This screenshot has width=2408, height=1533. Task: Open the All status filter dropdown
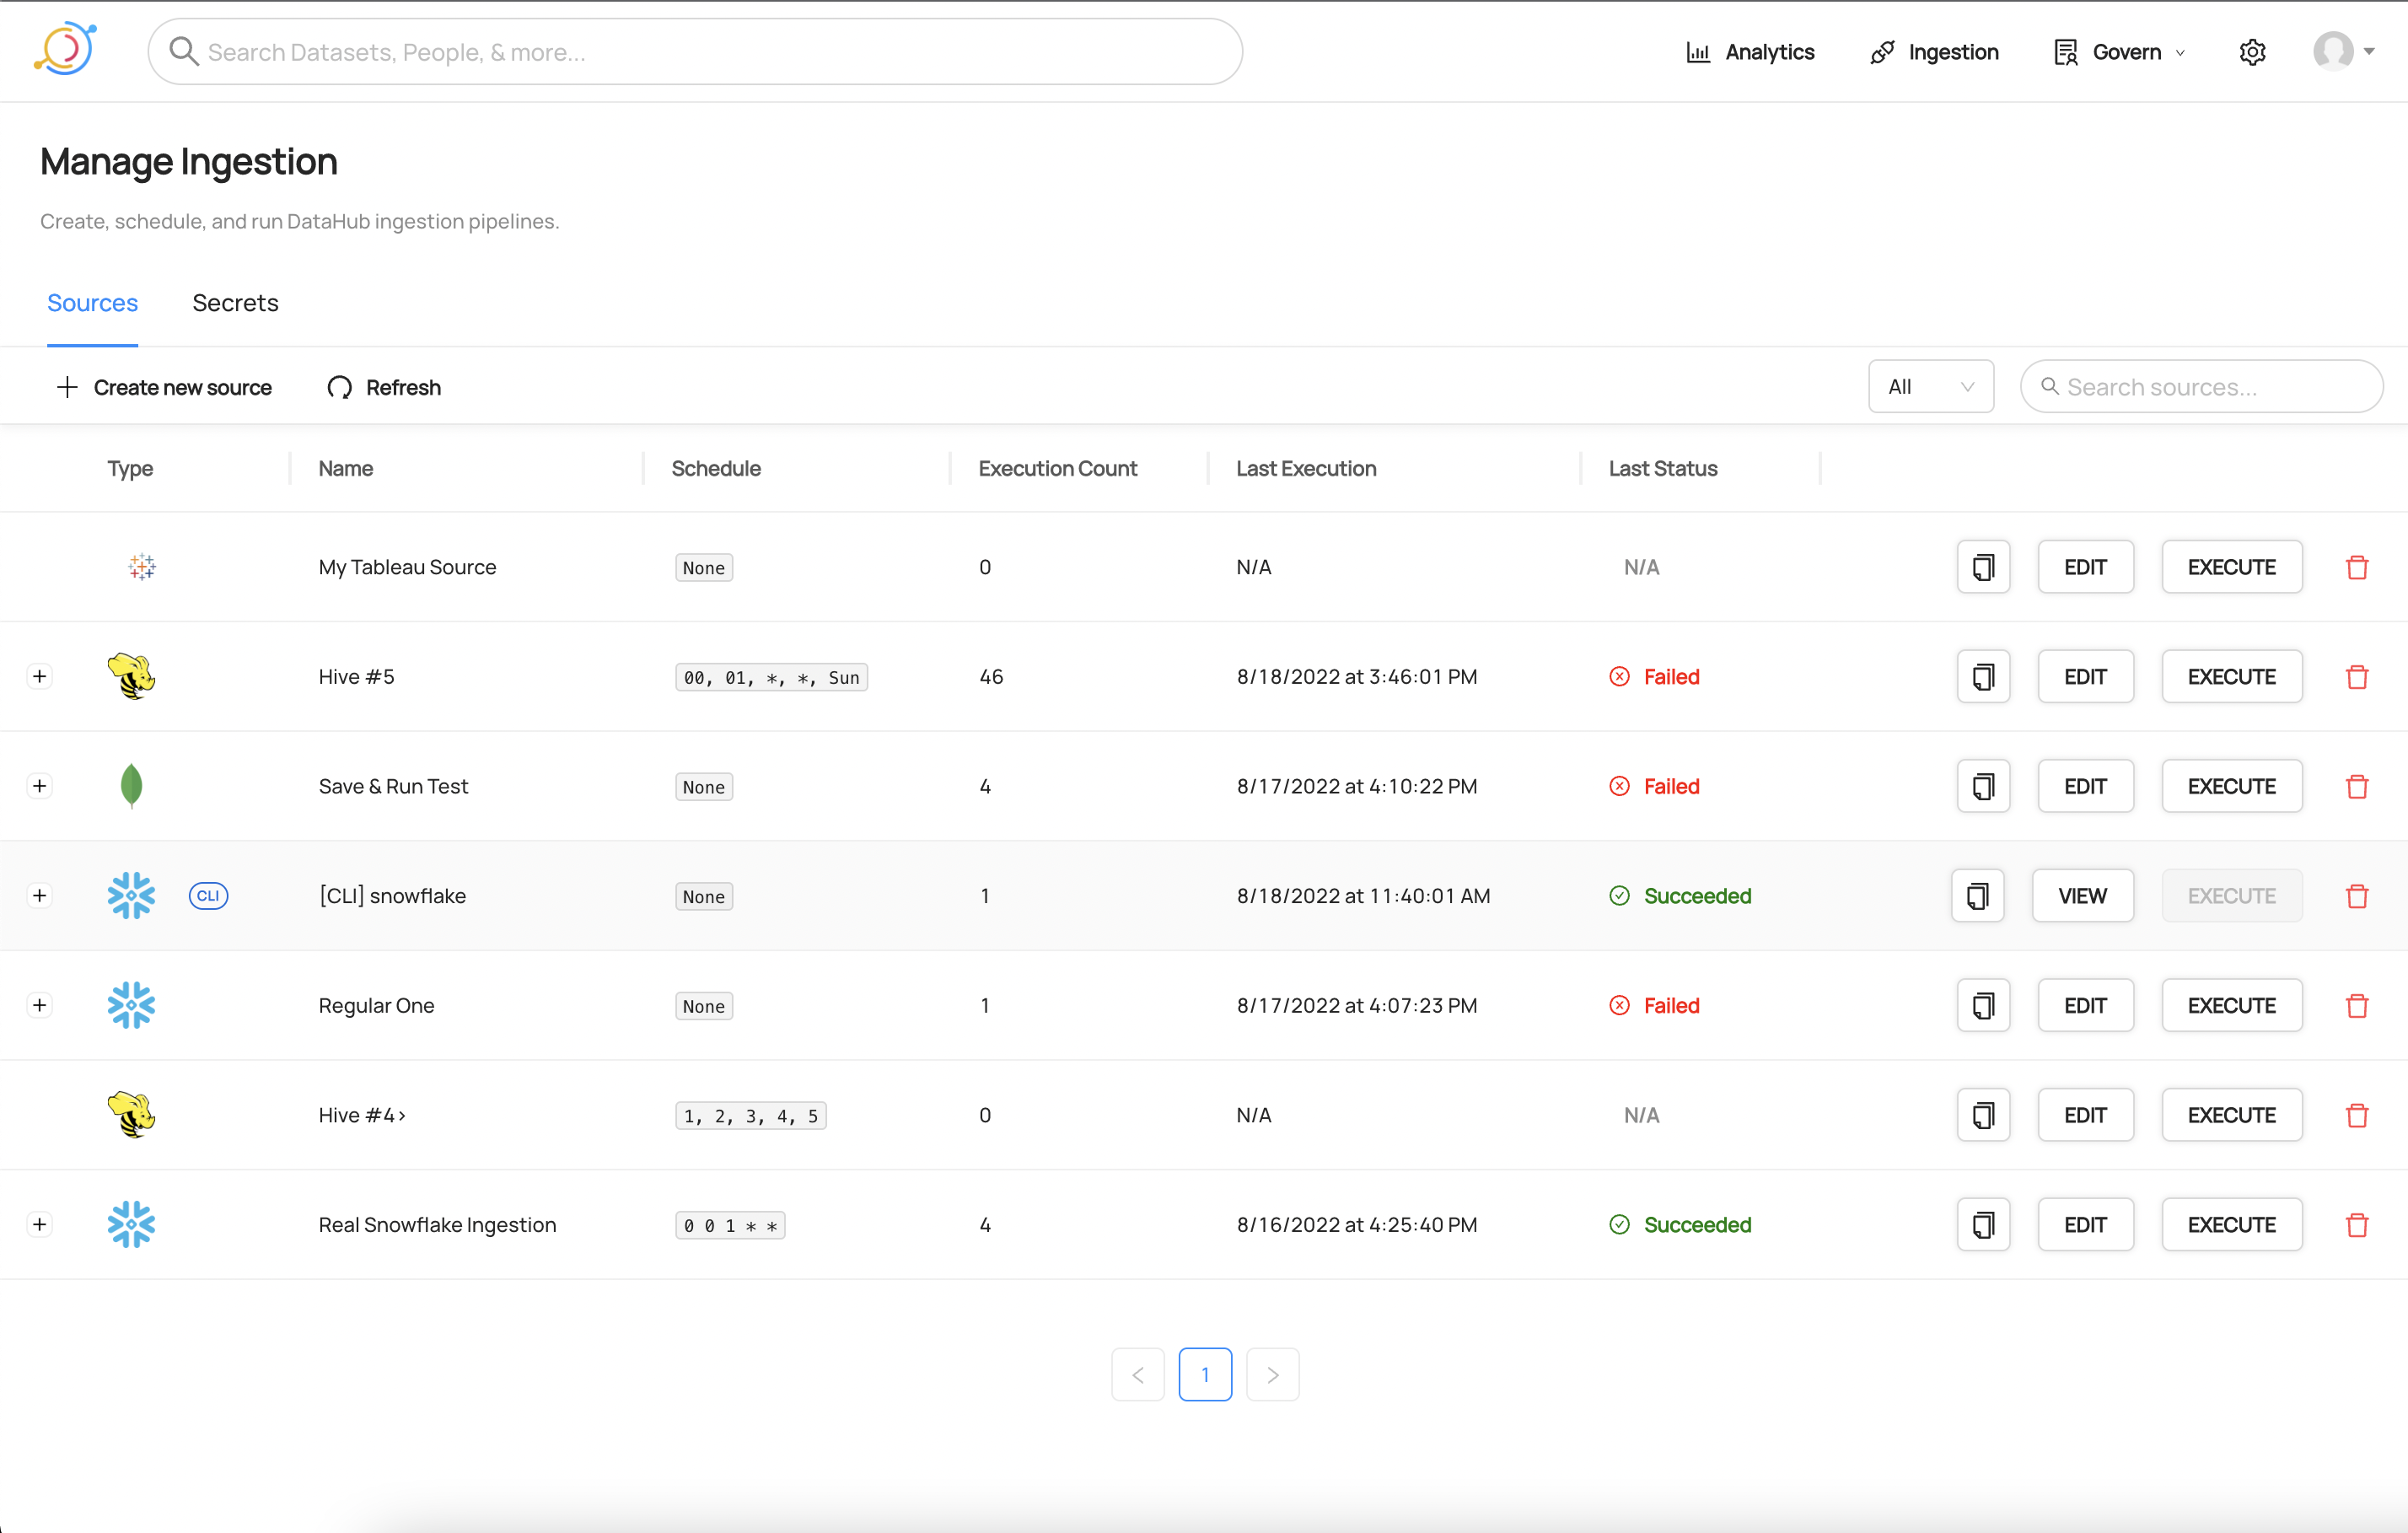tap(1930, 387)
